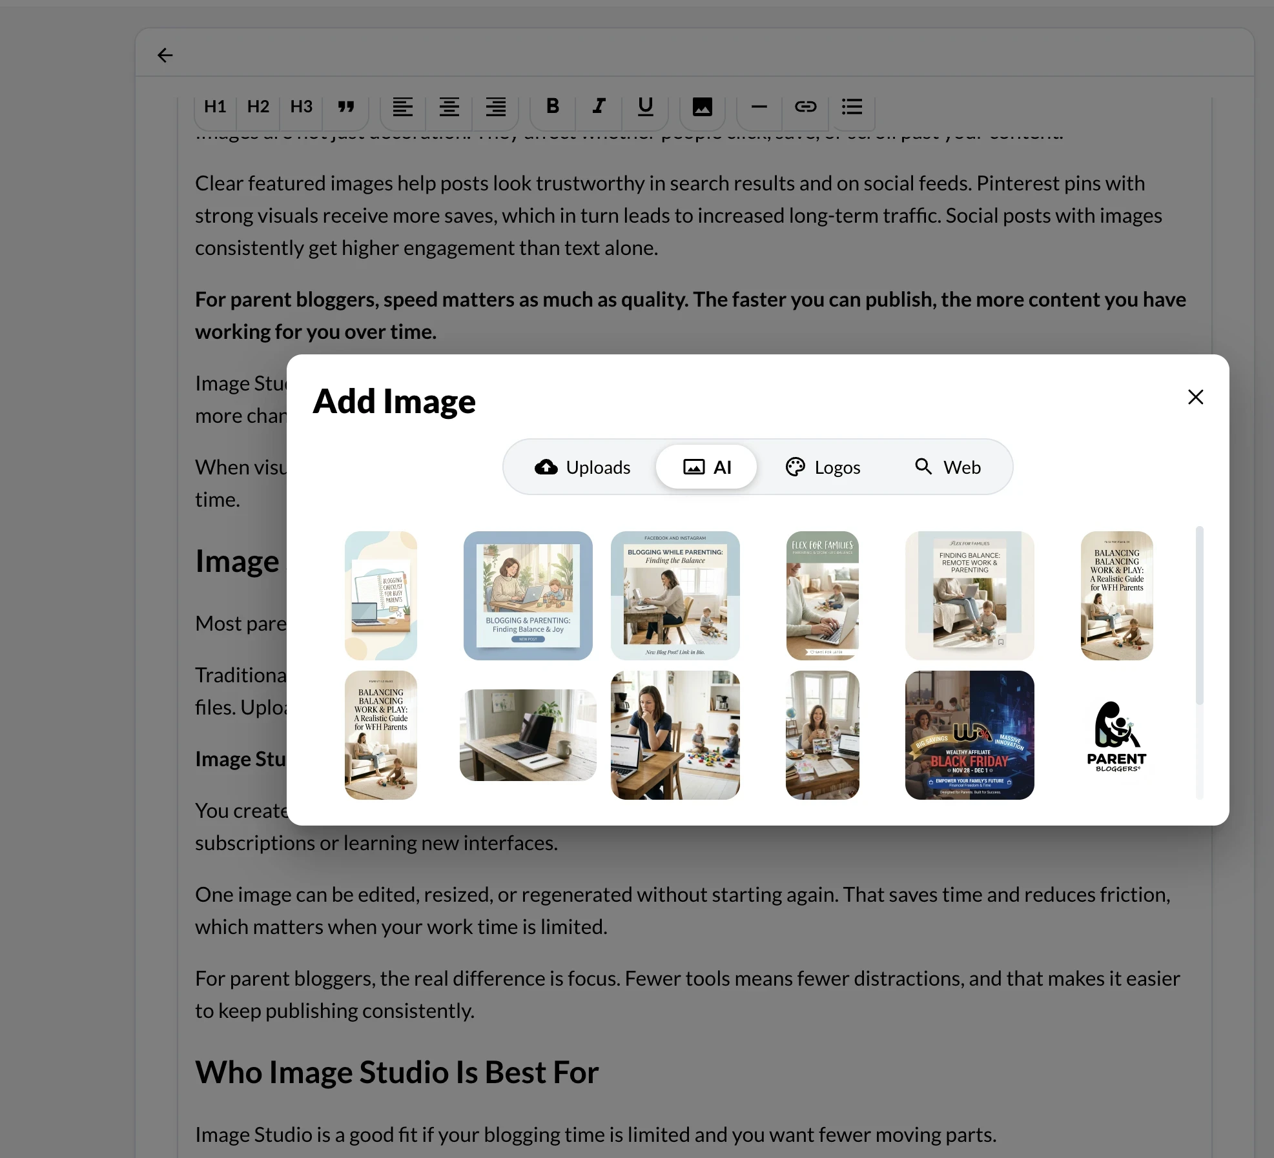
Task: Insert a blockquote with quote icon
Action: [346, 107]
